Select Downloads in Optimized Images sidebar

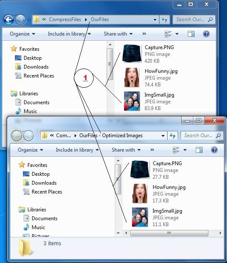click(x=40, y=183)
